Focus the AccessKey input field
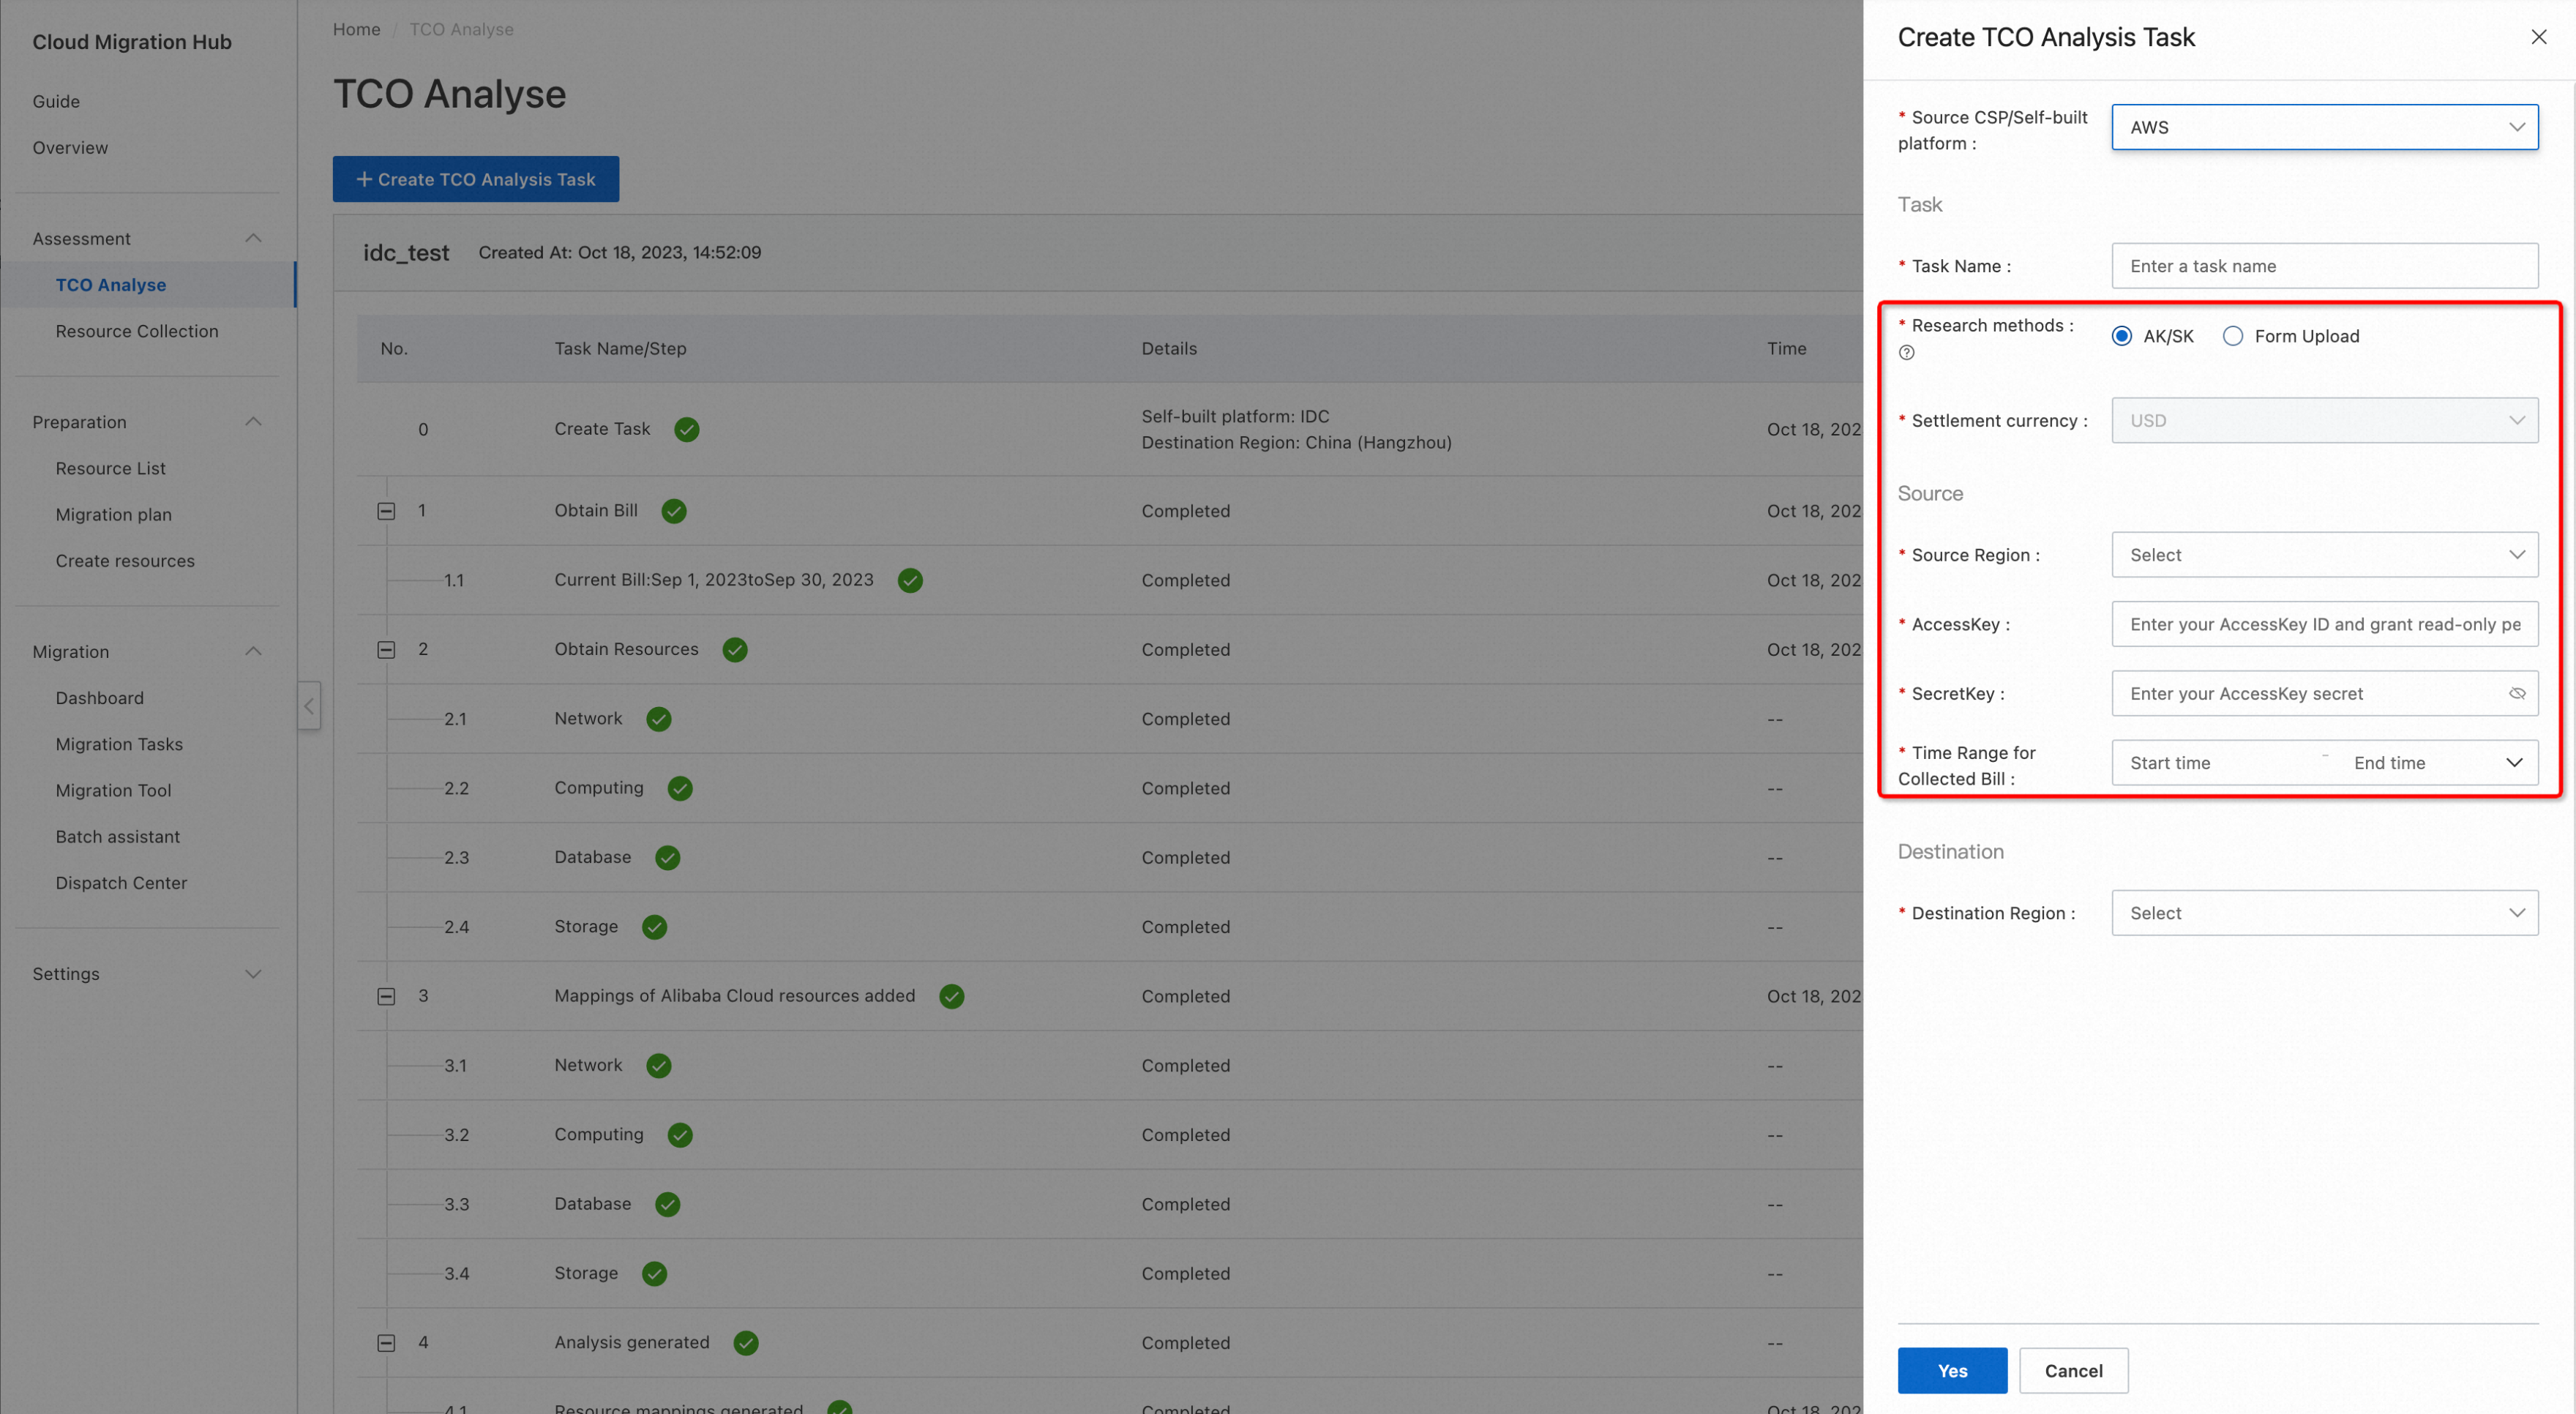This screenshot has height=1414, width=2576. pos(2324,624)
